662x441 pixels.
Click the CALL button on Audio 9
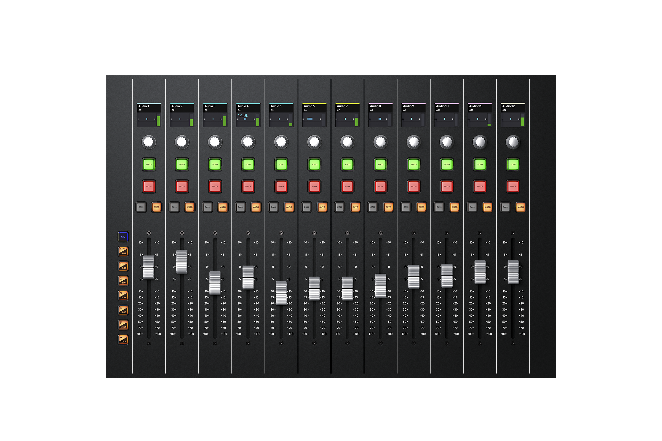(x=406, y=207)
